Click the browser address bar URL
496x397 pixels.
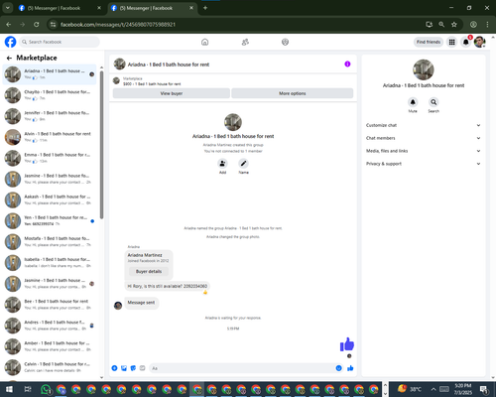click(x=118, y=25)
